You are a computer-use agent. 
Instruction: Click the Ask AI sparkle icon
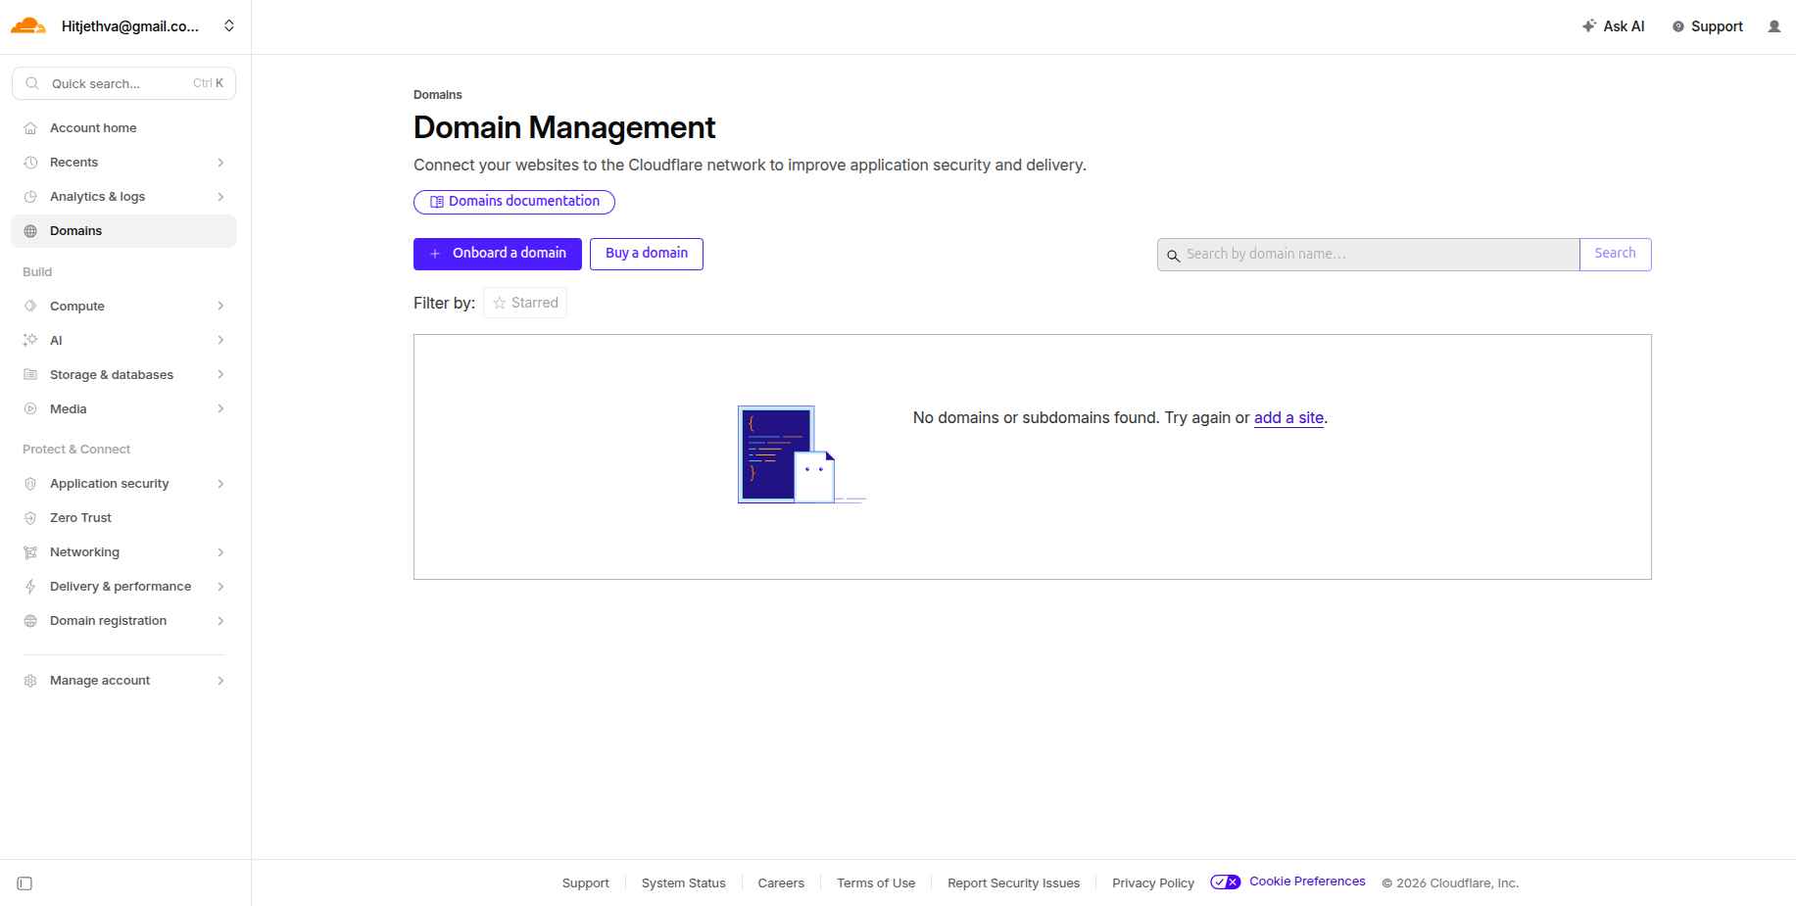click(1588, 26)
